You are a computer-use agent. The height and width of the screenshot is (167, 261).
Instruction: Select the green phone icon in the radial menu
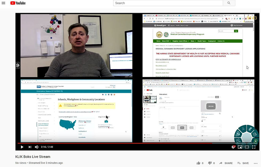click(256, 141)
